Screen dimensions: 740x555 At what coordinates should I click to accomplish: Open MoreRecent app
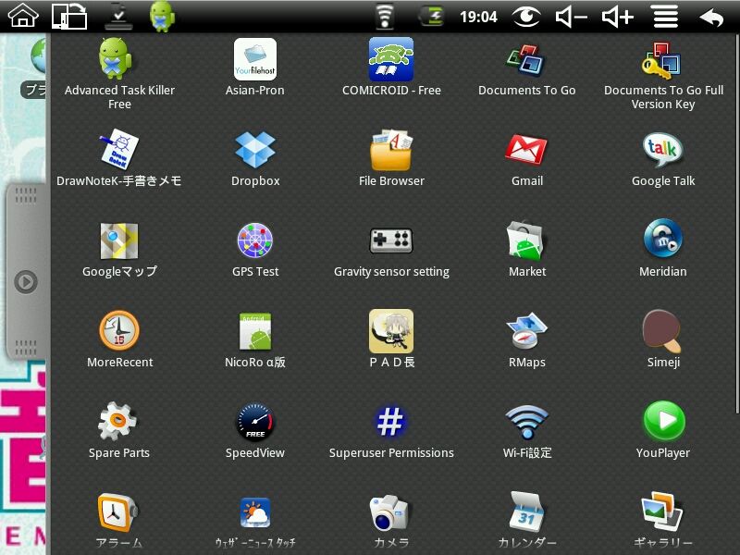pos(119,339)
